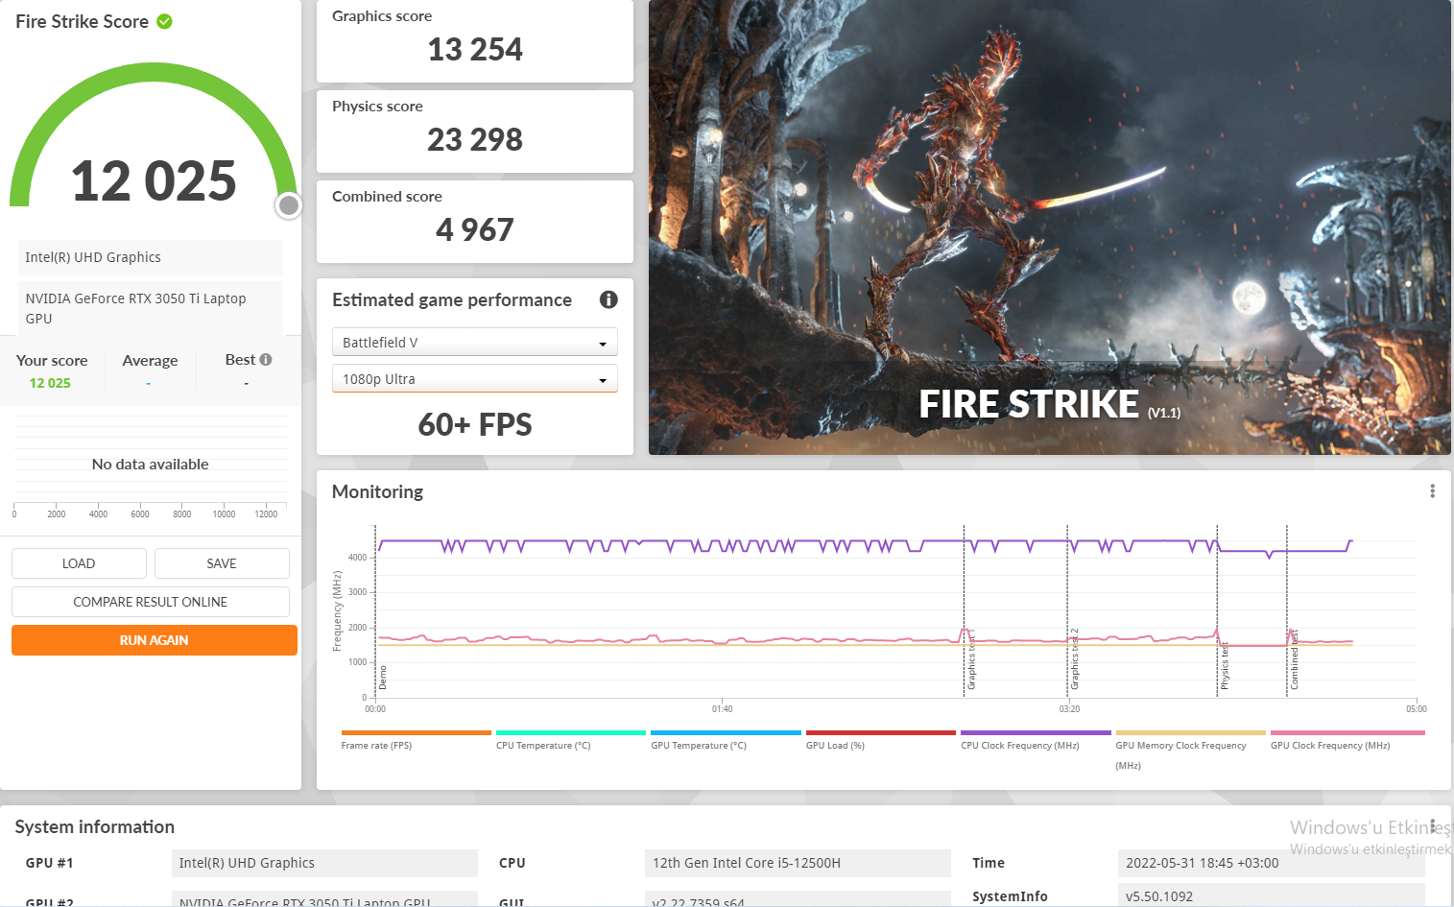1454x907 pixels.
Task: Select the CPU value 12th Gen Intel Core i5-12500H
Action: coord(798,863)
